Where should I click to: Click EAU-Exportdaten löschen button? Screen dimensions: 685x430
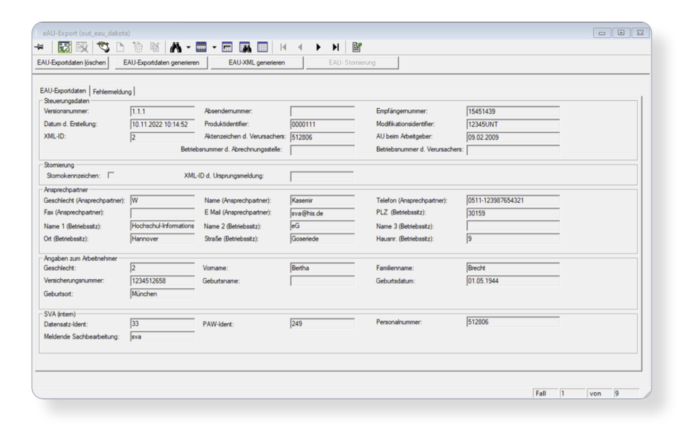72,63
